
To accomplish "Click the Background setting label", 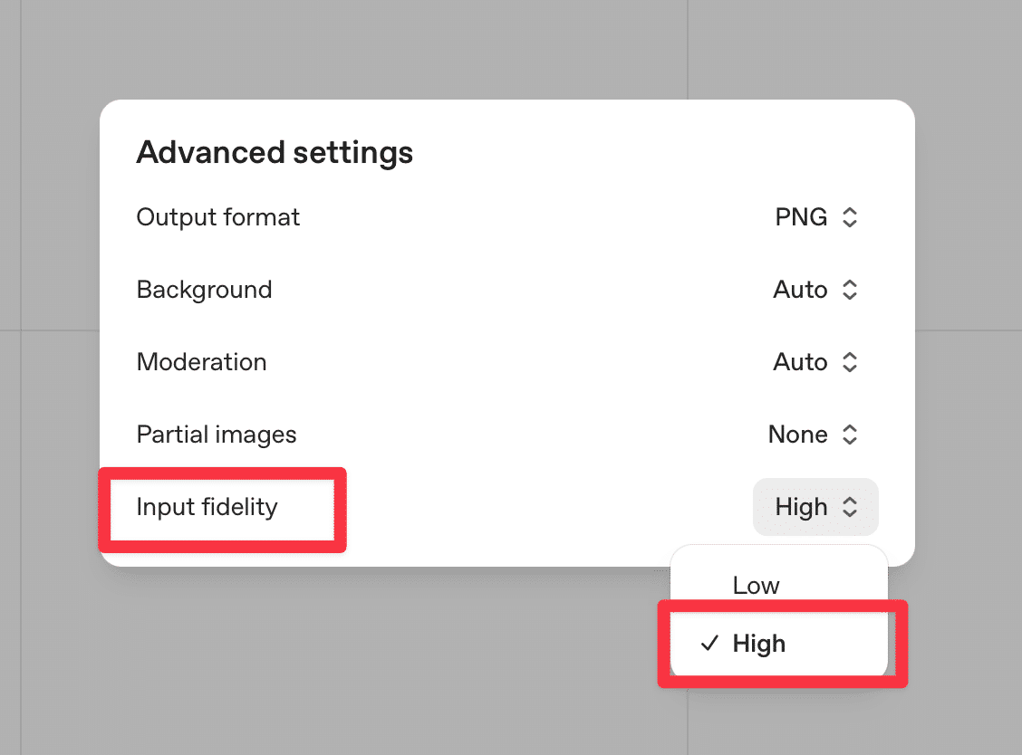I will (204, 290).
